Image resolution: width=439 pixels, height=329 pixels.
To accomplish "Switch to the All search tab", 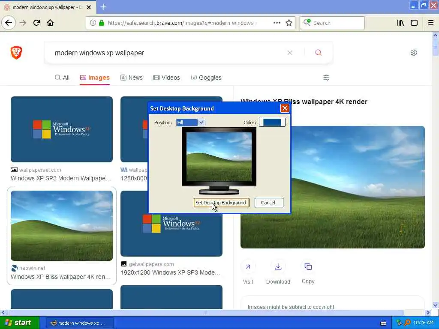I will [62, 78].
